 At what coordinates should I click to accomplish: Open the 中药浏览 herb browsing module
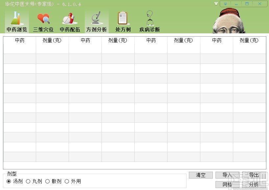[x=17, y=22]
